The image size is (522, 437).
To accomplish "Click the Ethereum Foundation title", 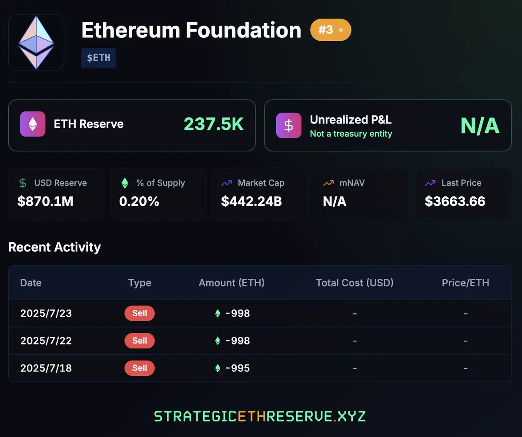I will click(191, 30).
